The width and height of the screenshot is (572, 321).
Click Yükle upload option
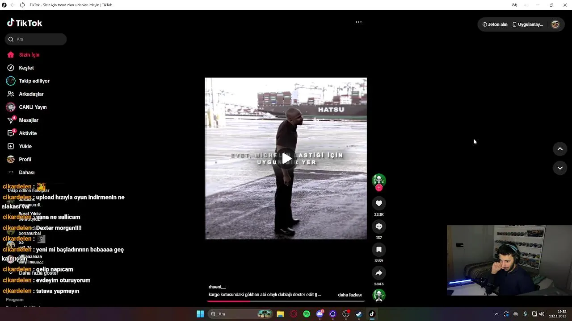[x=25, y=146]
